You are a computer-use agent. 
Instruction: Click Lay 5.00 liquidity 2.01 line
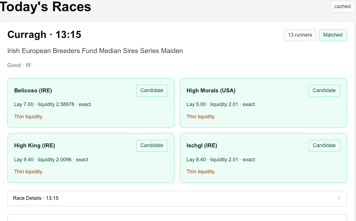coord(221,104)
